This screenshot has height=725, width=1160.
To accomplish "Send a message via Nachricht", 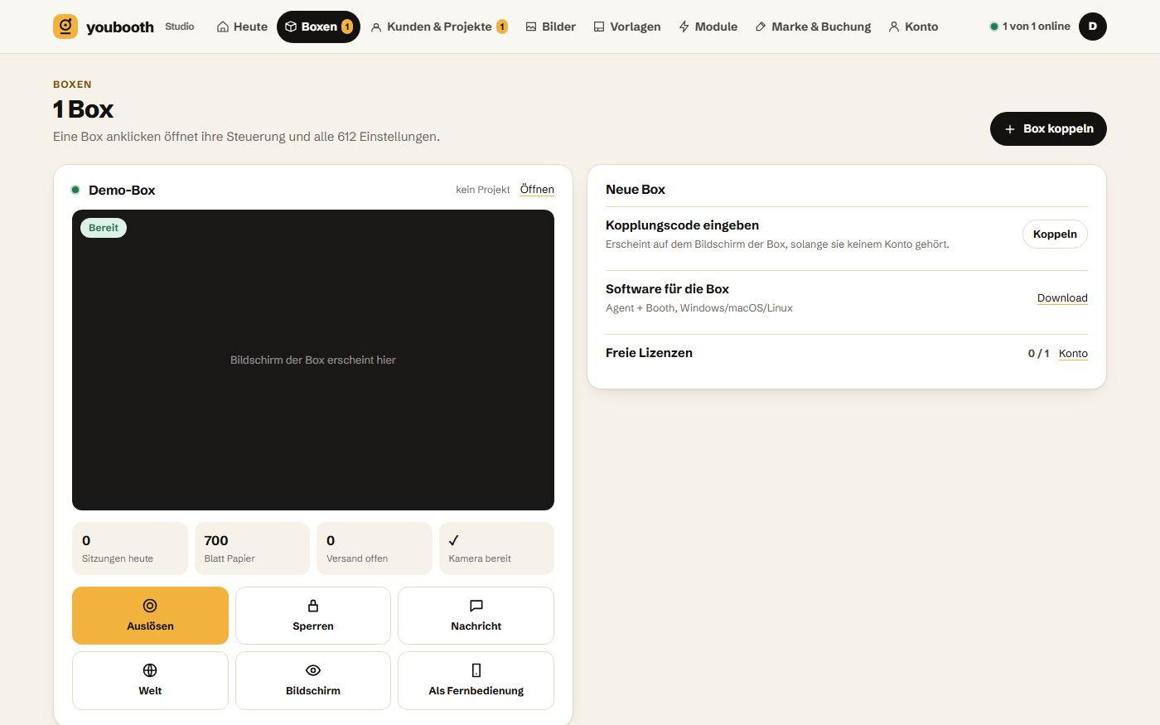I will coord(476,616).
